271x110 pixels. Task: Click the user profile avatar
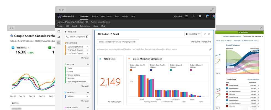(x=213, y=16)
